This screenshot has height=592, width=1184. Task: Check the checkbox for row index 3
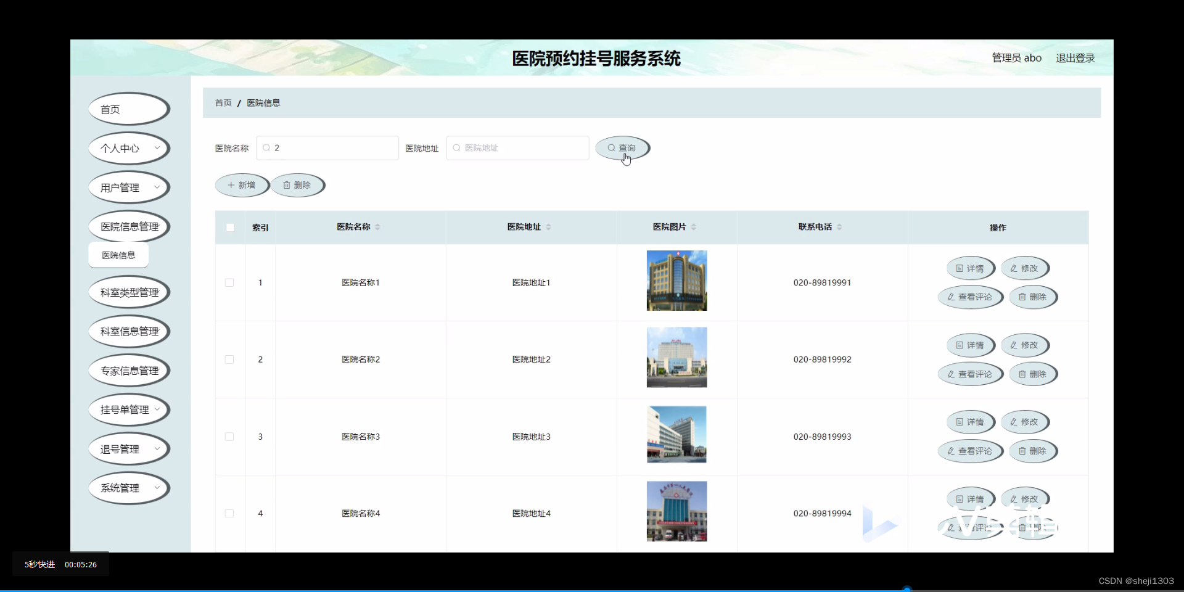[x=229, y=437]
